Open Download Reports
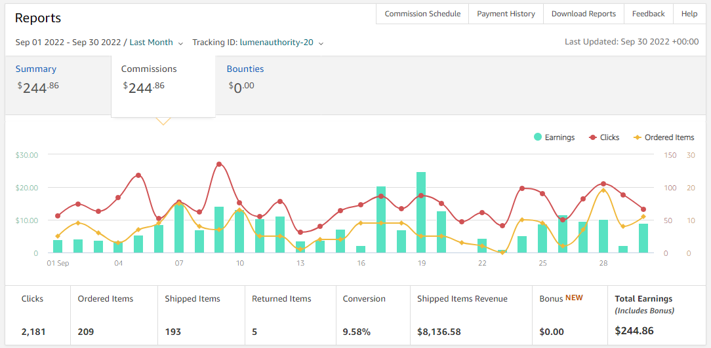Image resolution: width=711 pixels, height=348 pixels. coord(584,14)
